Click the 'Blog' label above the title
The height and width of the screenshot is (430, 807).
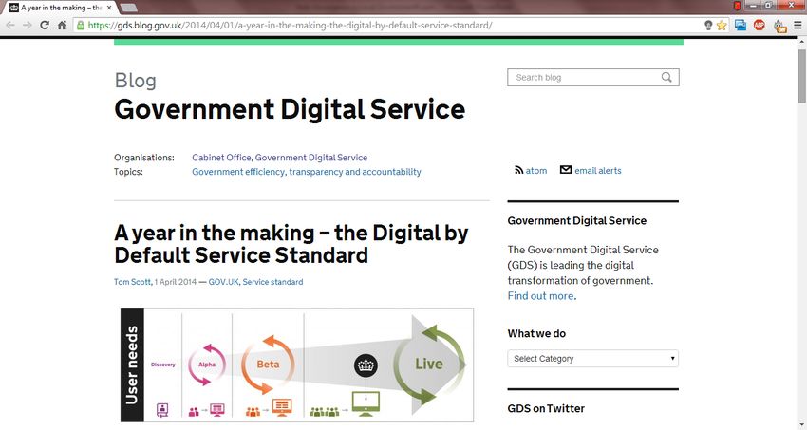136,81
